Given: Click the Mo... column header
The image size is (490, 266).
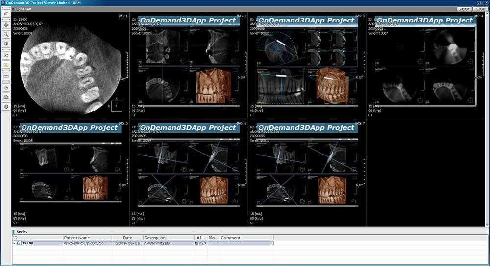Looking at the screenshot, I should point(214,238).
